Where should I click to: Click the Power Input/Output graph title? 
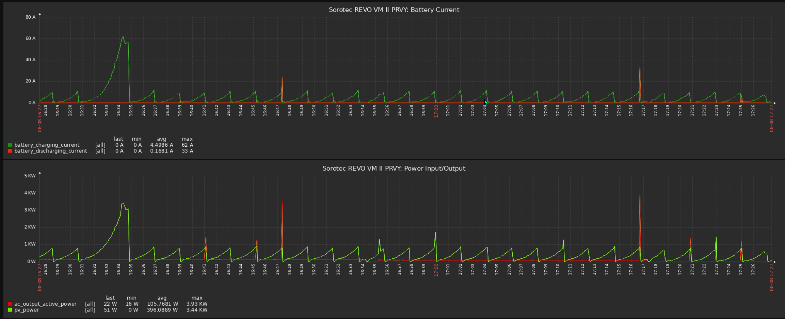pos(394,169)
